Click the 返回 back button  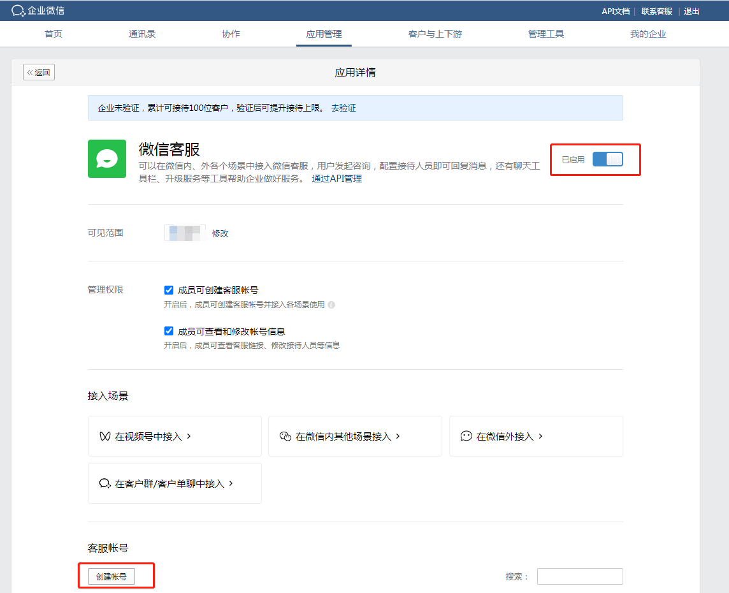(x=39, y=72)
